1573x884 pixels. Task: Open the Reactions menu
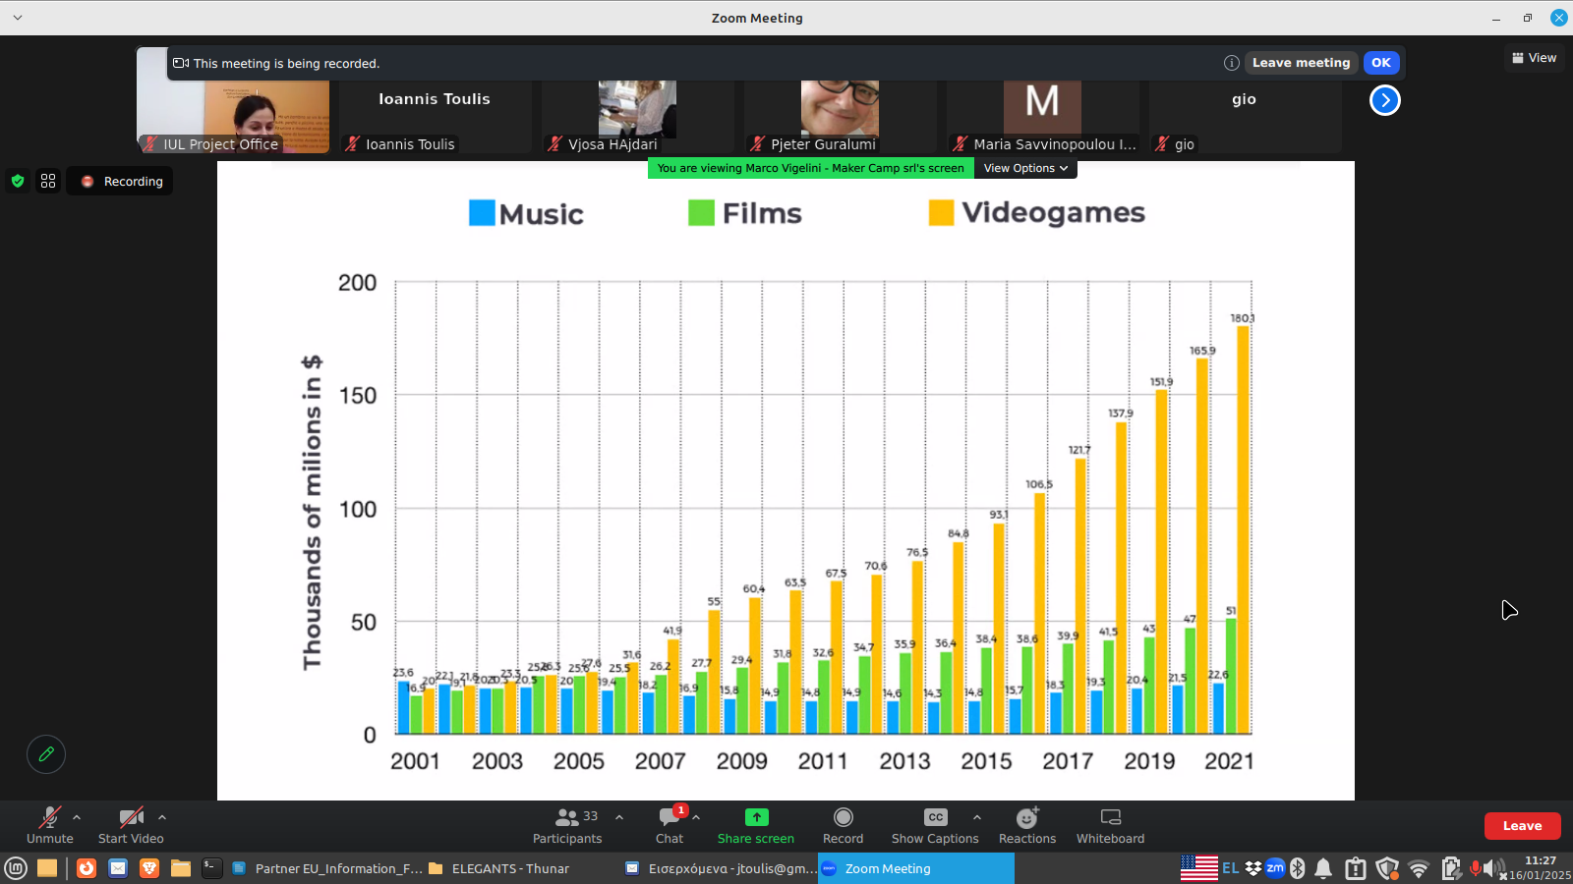coord(1027,825)
